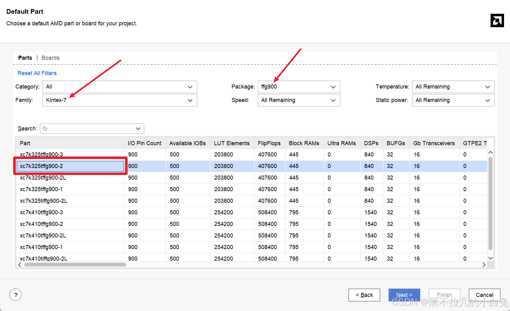The height and width of the screenshot is (311, 510).
Task: Open the help question mark button
Action: point(16,295)
